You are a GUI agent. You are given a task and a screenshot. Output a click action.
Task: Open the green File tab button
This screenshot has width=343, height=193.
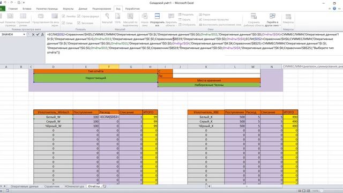2,9
